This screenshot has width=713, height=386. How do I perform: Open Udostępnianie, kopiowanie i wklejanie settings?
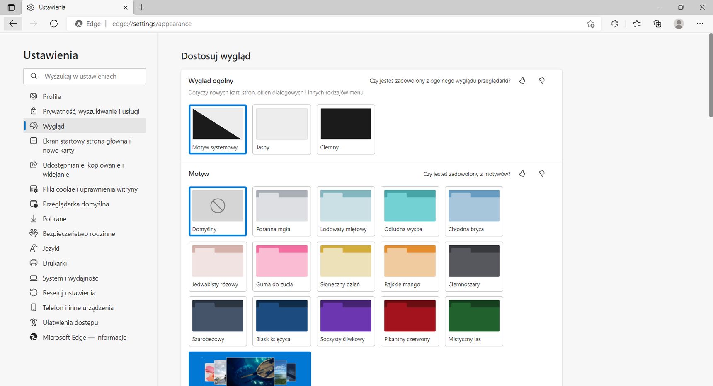[85, 170]
